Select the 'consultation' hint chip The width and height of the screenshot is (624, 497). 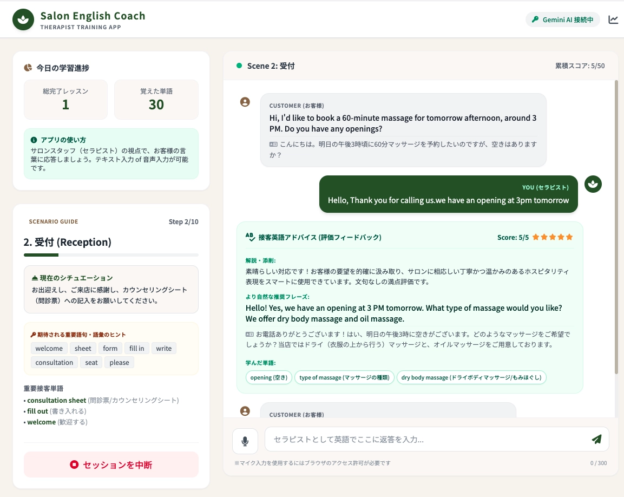pyautogui.click(x=54, y=362)
